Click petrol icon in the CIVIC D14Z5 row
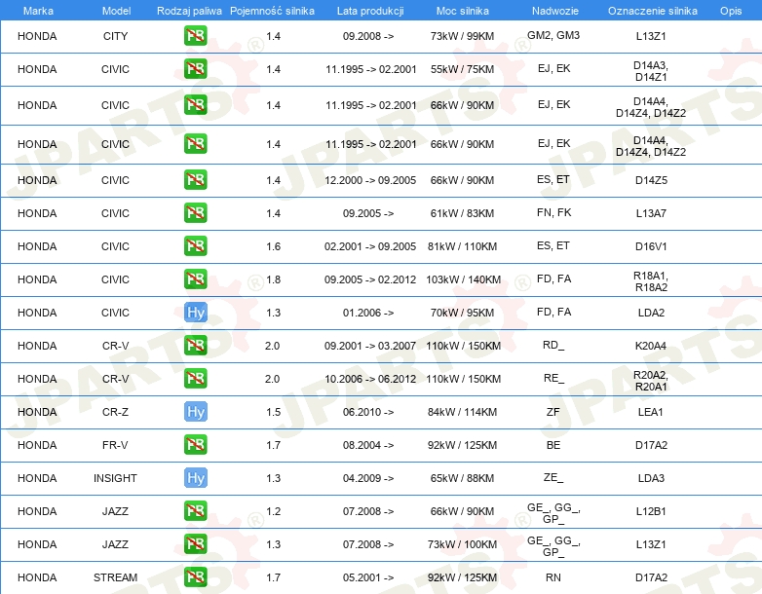Screen dimensions: 762x594 click(195, 180)
